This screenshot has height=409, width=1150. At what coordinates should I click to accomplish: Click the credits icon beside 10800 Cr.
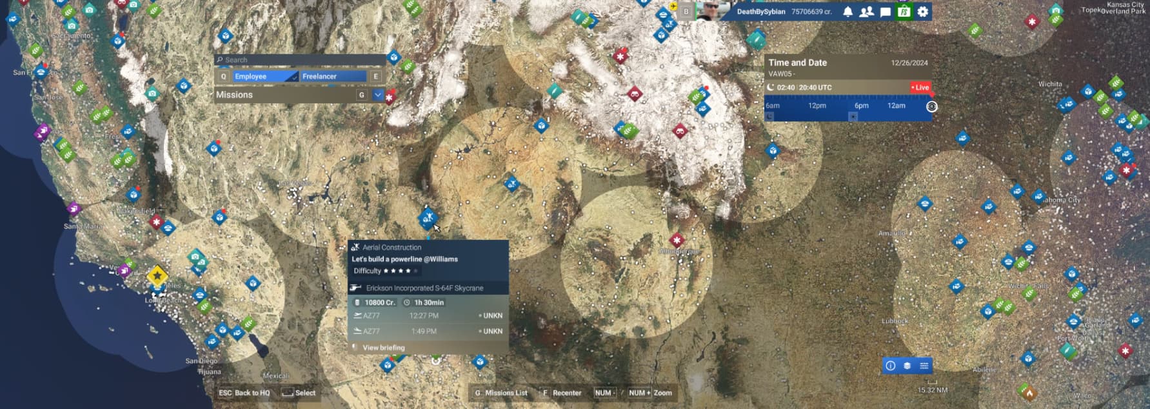[x=357, y=302]
